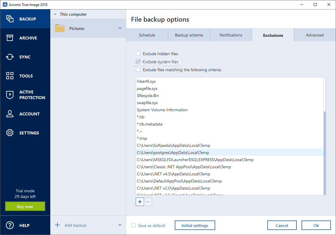
Task: Uncheck Exclude system files checkbox
Action: coord(138,61)
